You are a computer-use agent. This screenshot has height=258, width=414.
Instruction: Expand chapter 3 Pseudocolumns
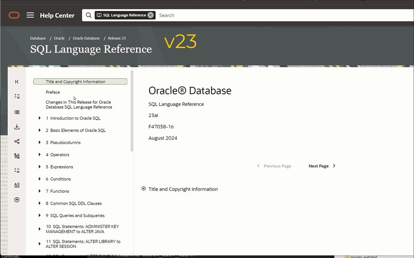[40, 142]
